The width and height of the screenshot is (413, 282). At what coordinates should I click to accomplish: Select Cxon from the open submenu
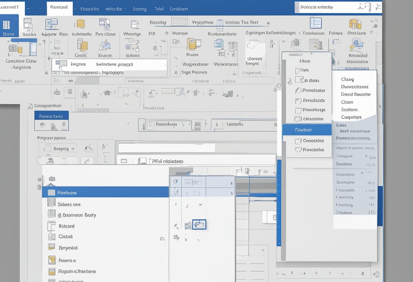point(347,102)
